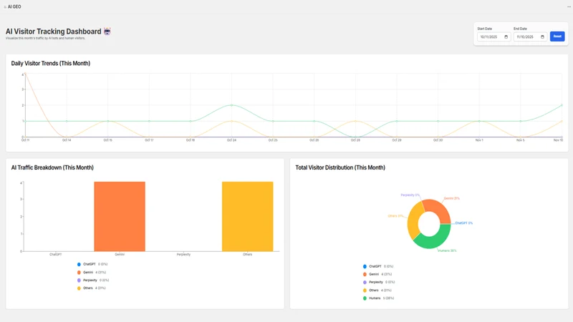Click the ChatGPT entry in the Distribution legend
The height and width of the screenshot is (322, 573).
point(378,266)
